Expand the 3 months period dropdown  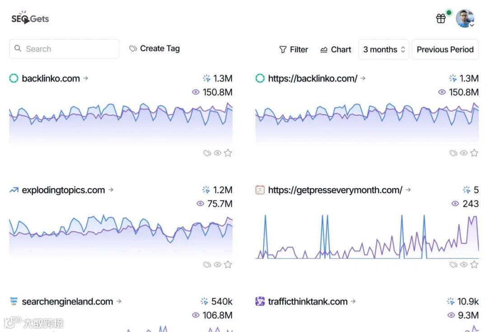pyautogui.click(x=384, y=49)
